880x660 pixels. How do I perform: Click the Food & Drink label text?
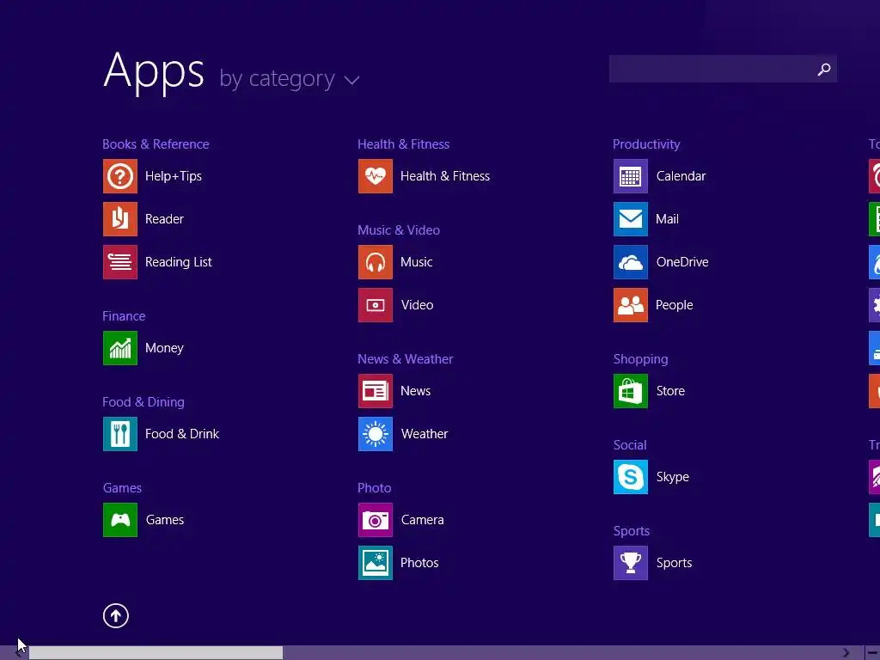pyautogui.click(x=182, y=434)
